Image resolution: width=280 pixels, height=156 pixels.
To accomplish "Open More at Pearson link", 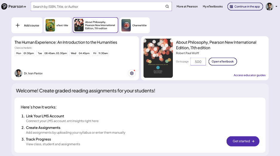I will click(187, 7).
